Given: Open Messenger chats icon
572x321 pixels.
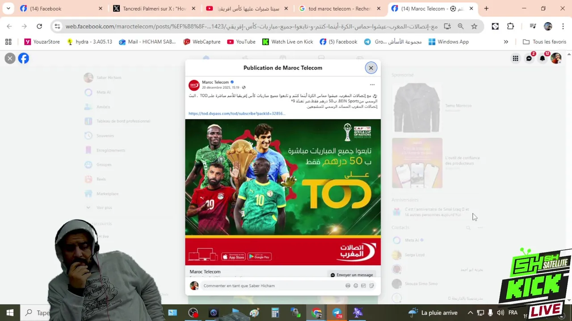Looking at the screenshot, I should point(529,58).
